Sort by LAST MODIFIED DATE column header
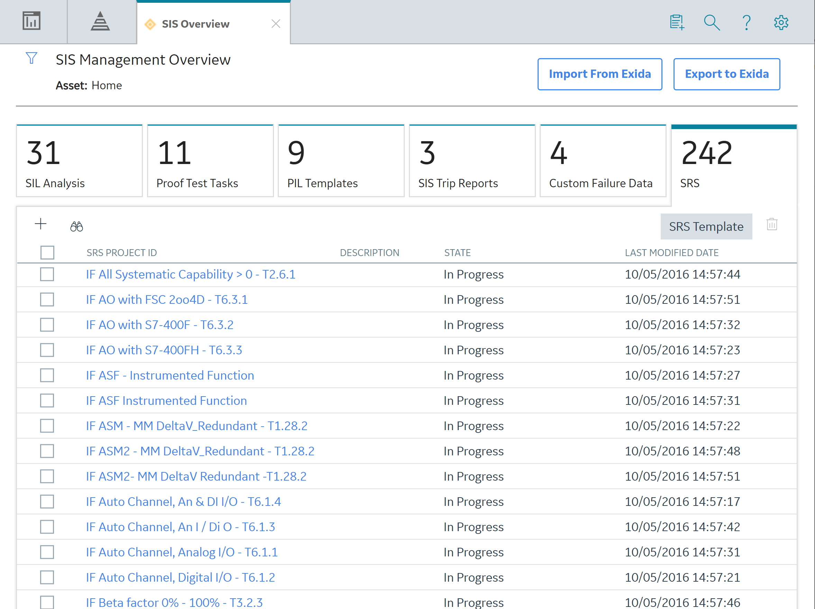 671,253
